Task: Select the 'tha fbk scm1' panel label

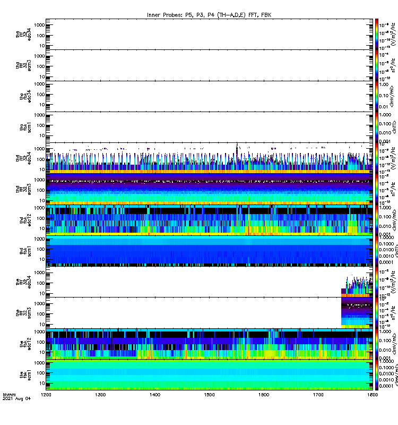Action: (x=25, y=127)
